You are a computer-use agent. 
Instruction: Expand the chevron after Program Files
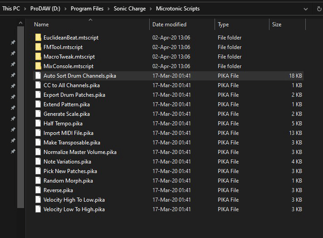108,9
